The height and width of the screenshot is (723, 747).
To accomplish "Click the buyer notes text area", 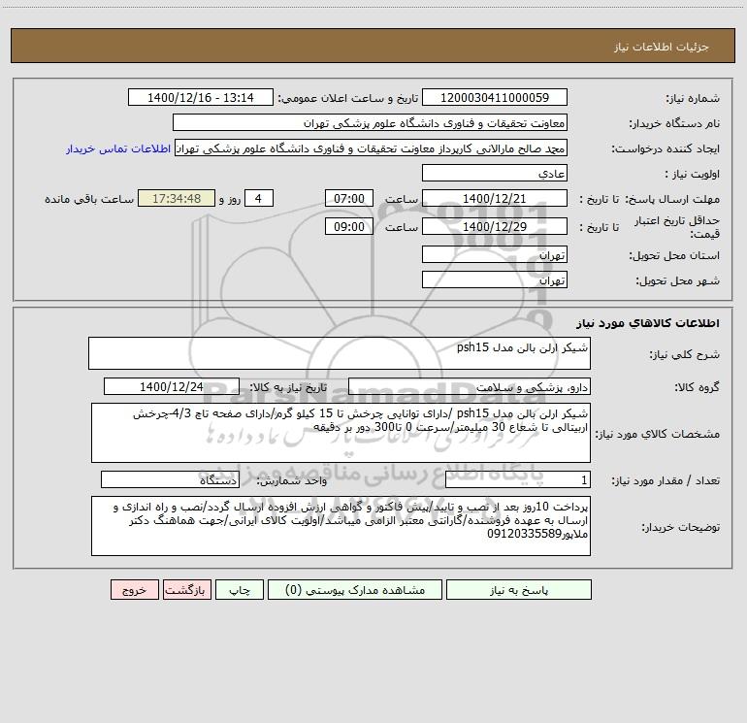I will pyautogui.click(x=341, y=526).
